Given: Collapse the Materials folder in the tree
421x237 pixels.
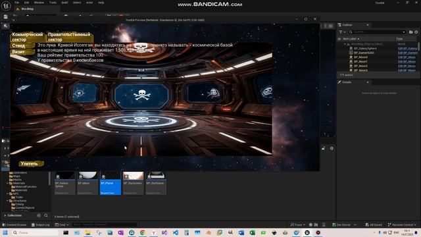Looking at the screenshot, I should [x=7, y=183].
